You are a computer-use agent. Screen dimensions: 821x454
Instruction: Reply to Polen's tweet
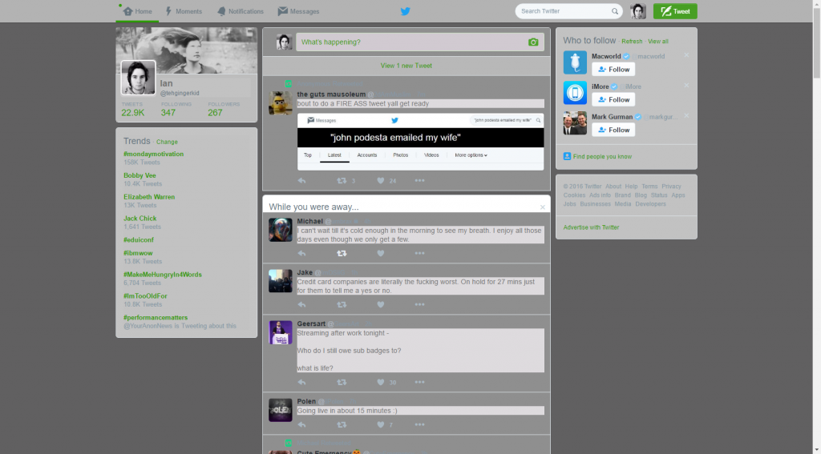pos(301,424)
